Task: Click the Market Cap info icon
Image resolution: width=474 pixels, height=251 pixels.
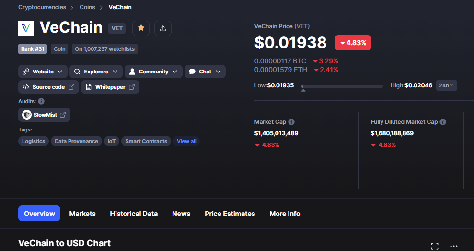Action: tap(291, 122)
